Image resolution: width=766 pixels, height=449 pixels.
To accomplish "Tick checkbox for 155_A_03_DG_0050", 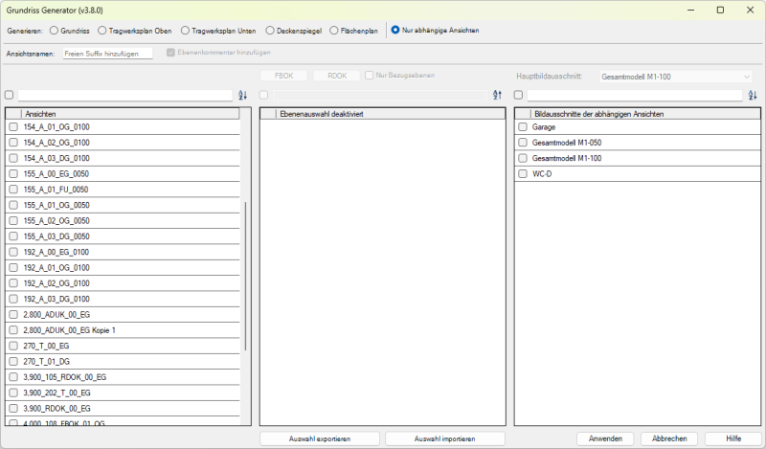I will tap(13, 236).
